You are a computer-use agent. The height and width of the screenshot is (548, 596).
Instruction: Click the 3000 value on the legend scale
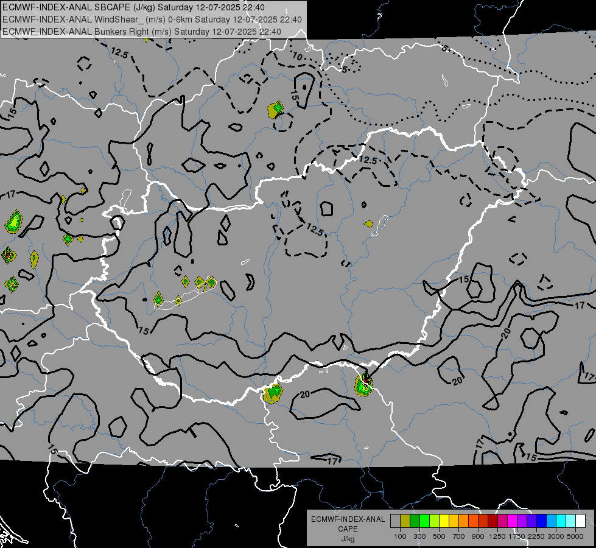556,536
